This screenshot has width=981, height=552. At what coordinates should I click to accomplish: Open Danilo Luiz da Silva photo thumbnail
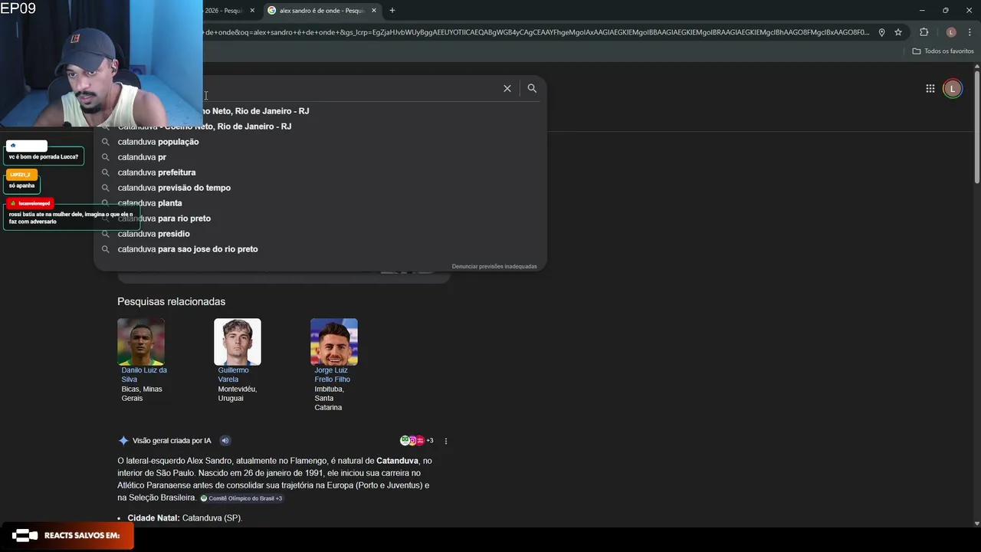[x=141, y=342]
